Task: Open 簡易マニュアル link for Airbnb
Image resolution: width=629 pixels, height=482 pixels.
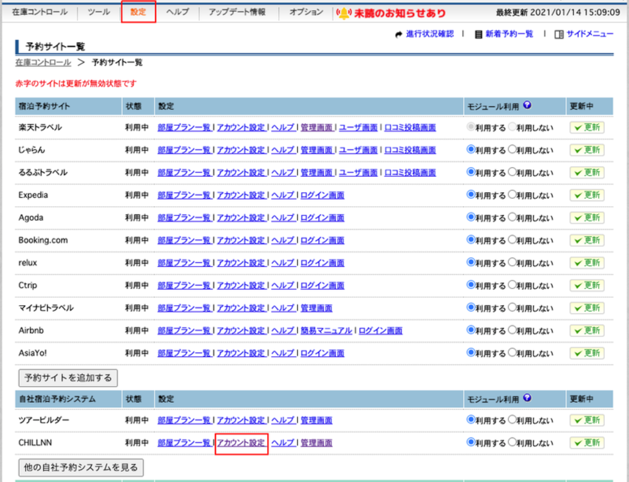Action: click(x=326, y=331)
